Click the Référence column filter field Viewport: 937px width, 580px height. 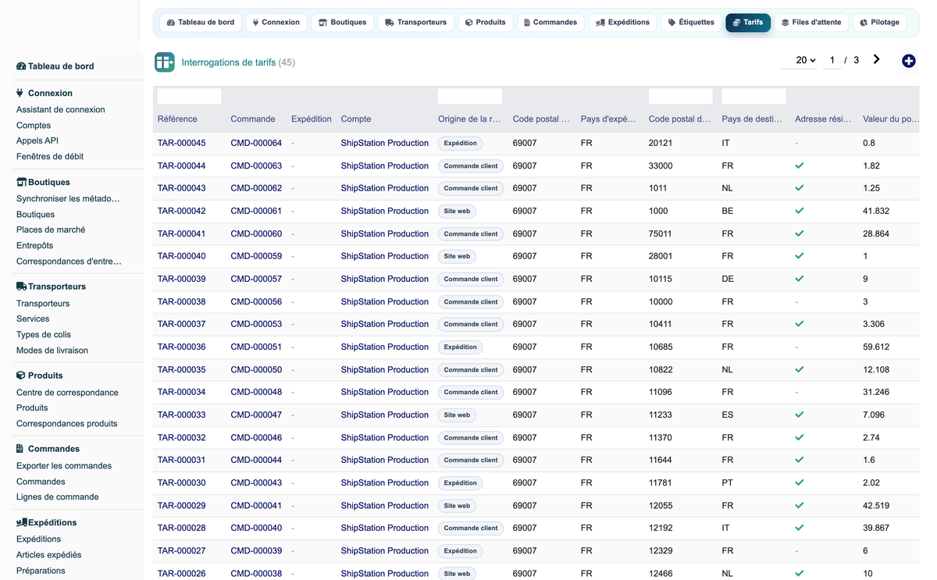click(189, 96)
